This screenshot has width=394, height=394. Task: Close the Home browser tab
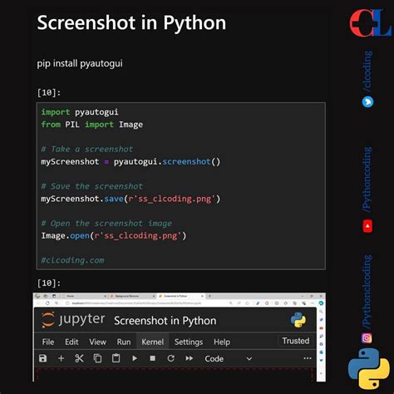[x=105, y=296]
